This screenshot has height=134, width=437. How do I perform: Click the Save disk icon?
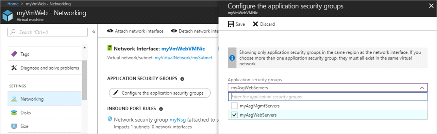(x=231, y=24)
